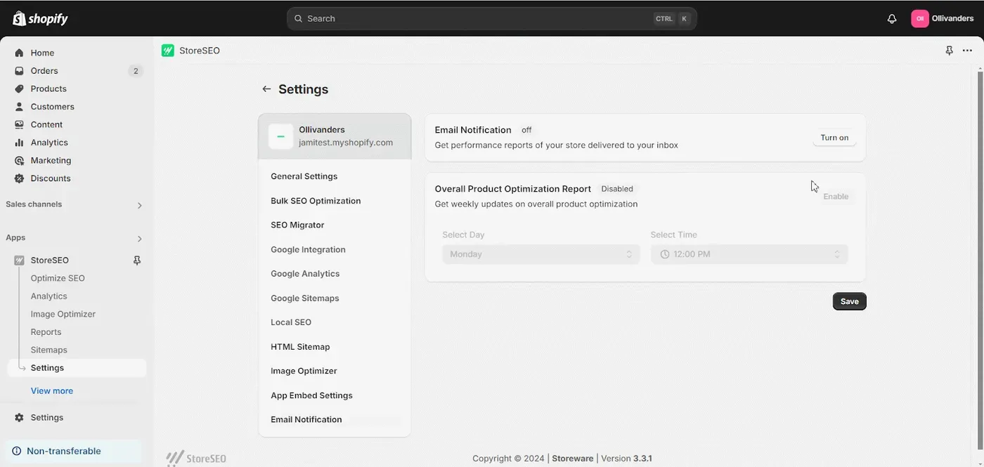Open the notifications bell
The height and width of the screenshot is (467, 984).
[x=892, y=19]
